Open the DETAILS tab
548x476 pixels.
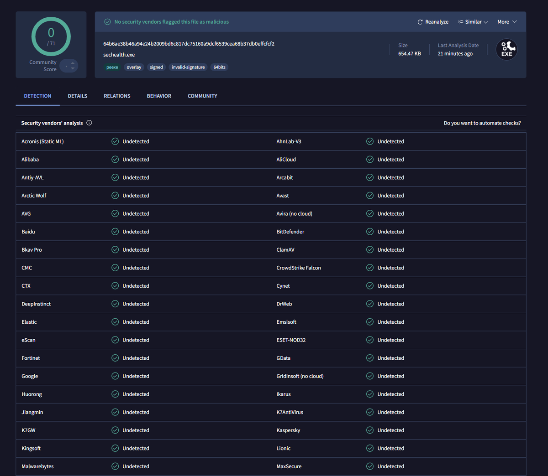coord(78,96)
